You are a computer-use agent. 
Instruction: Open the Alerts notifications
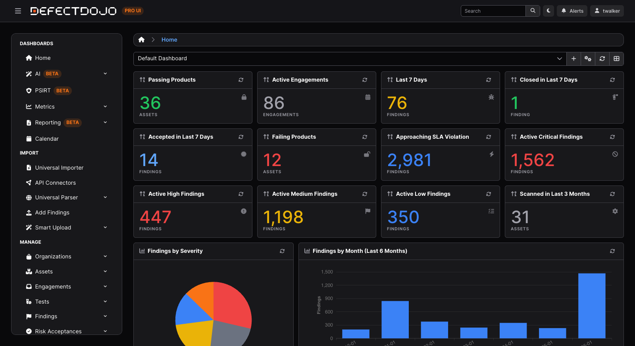[572, 11]
